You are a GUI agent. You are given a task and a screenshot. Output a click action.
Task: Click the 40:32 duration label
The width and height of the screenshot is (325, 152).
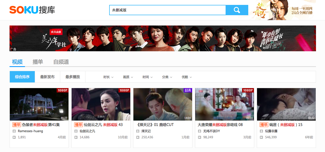click(311, 118)
